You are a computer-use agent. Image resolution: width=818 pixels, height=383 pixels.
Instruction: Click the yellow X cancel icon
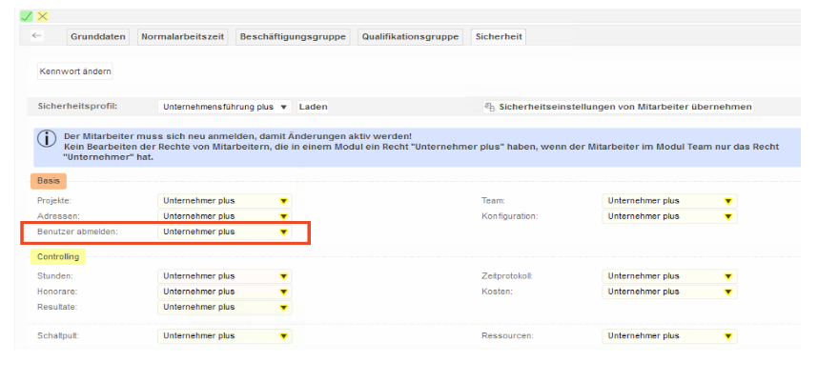coord(42,16)
